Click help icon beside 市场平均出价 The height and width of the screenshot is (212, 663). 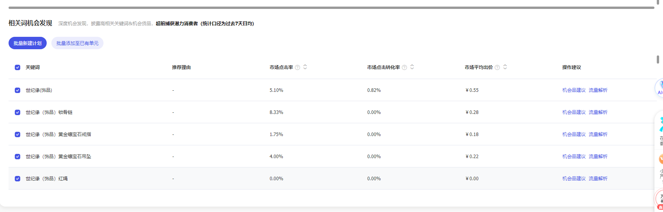(x=497, y=67)
